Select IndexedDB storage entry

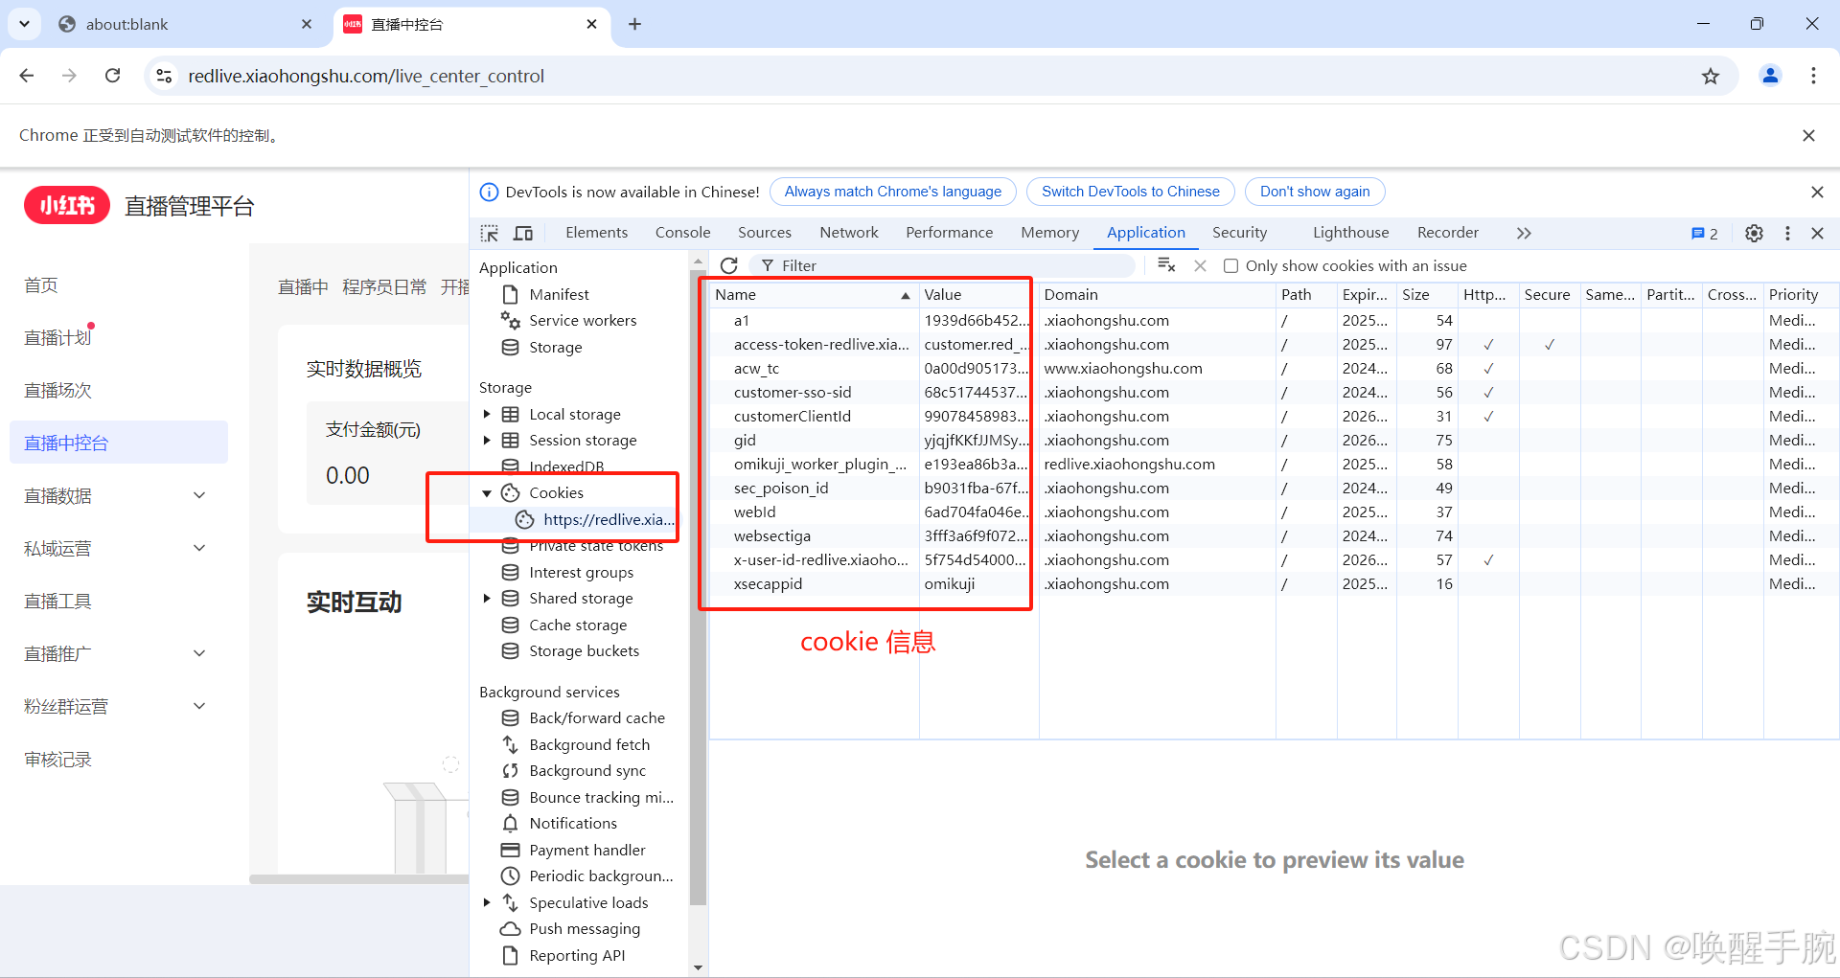click(x=566, y=466)
